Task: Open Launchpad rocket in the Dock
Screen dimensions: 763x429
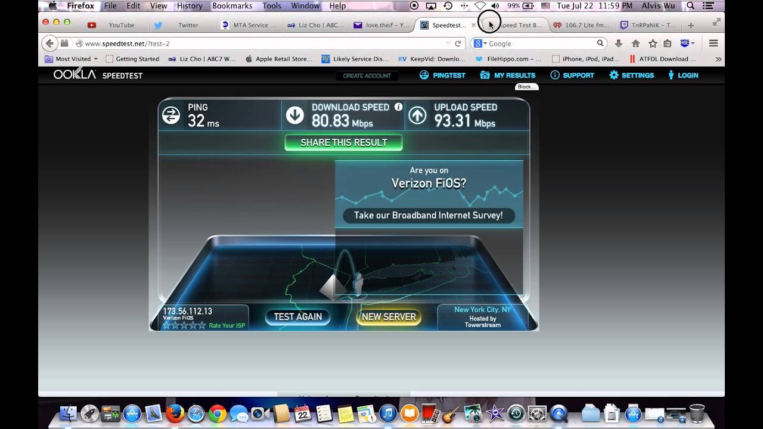Action: 89,414
